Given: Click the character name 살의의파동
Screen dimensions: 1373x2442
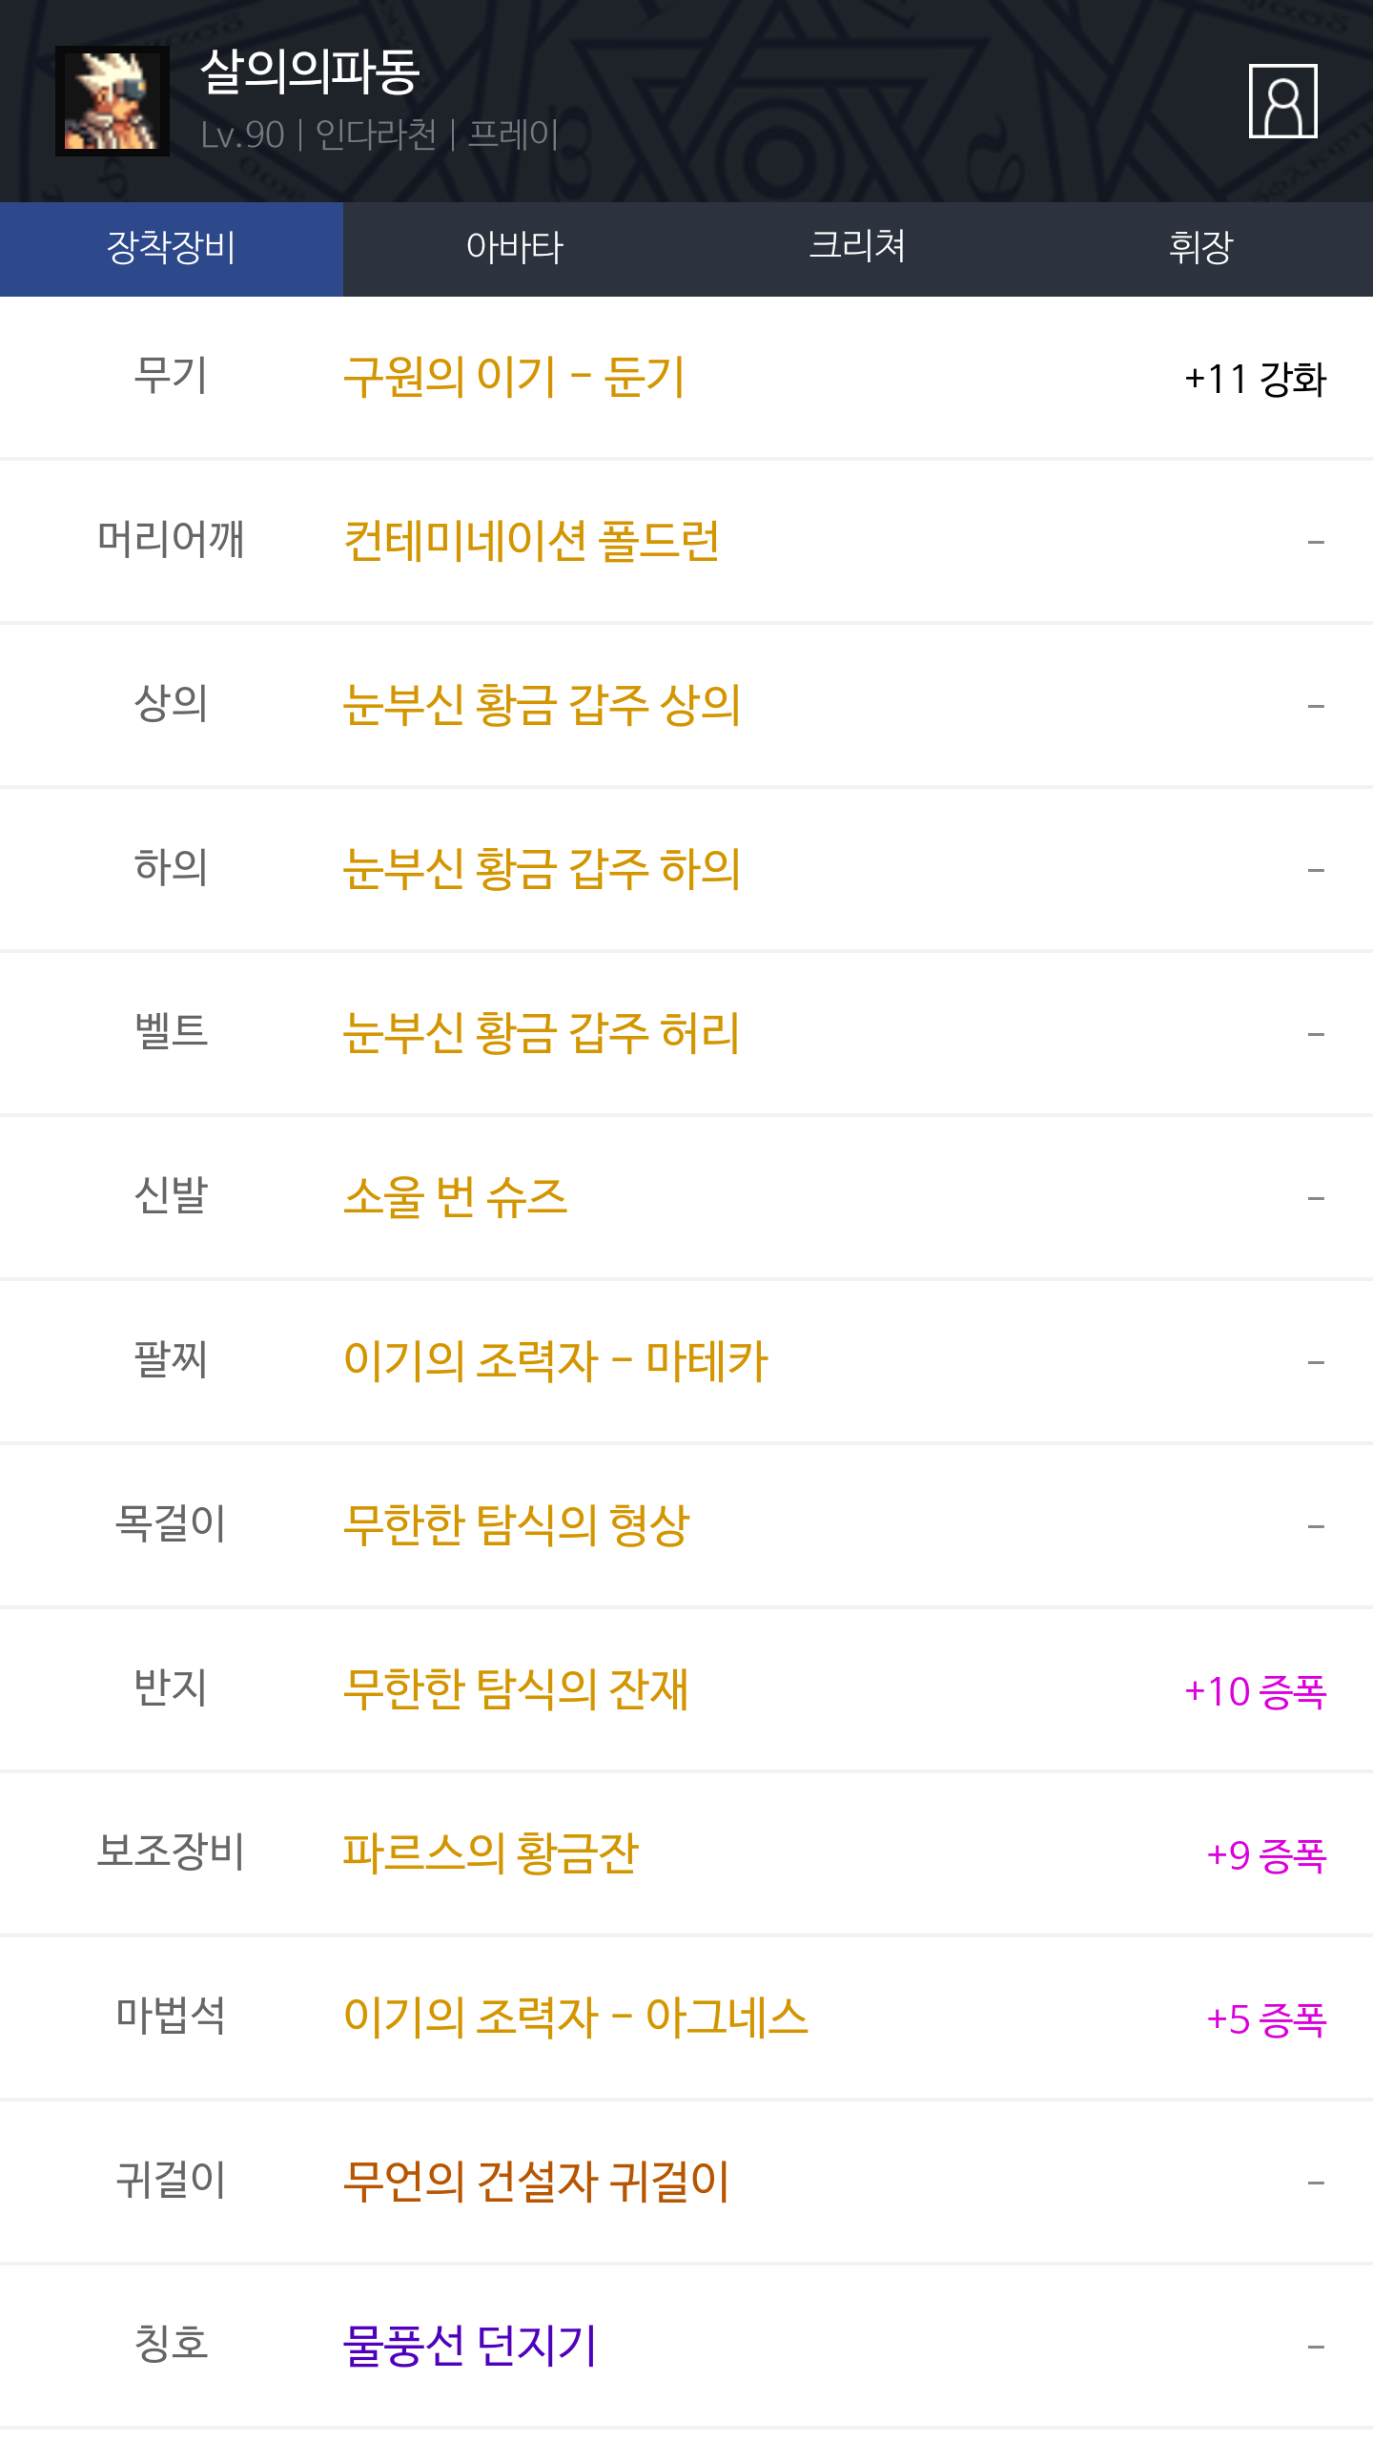Looking at the screenshot, I should [x=310, y=72].
